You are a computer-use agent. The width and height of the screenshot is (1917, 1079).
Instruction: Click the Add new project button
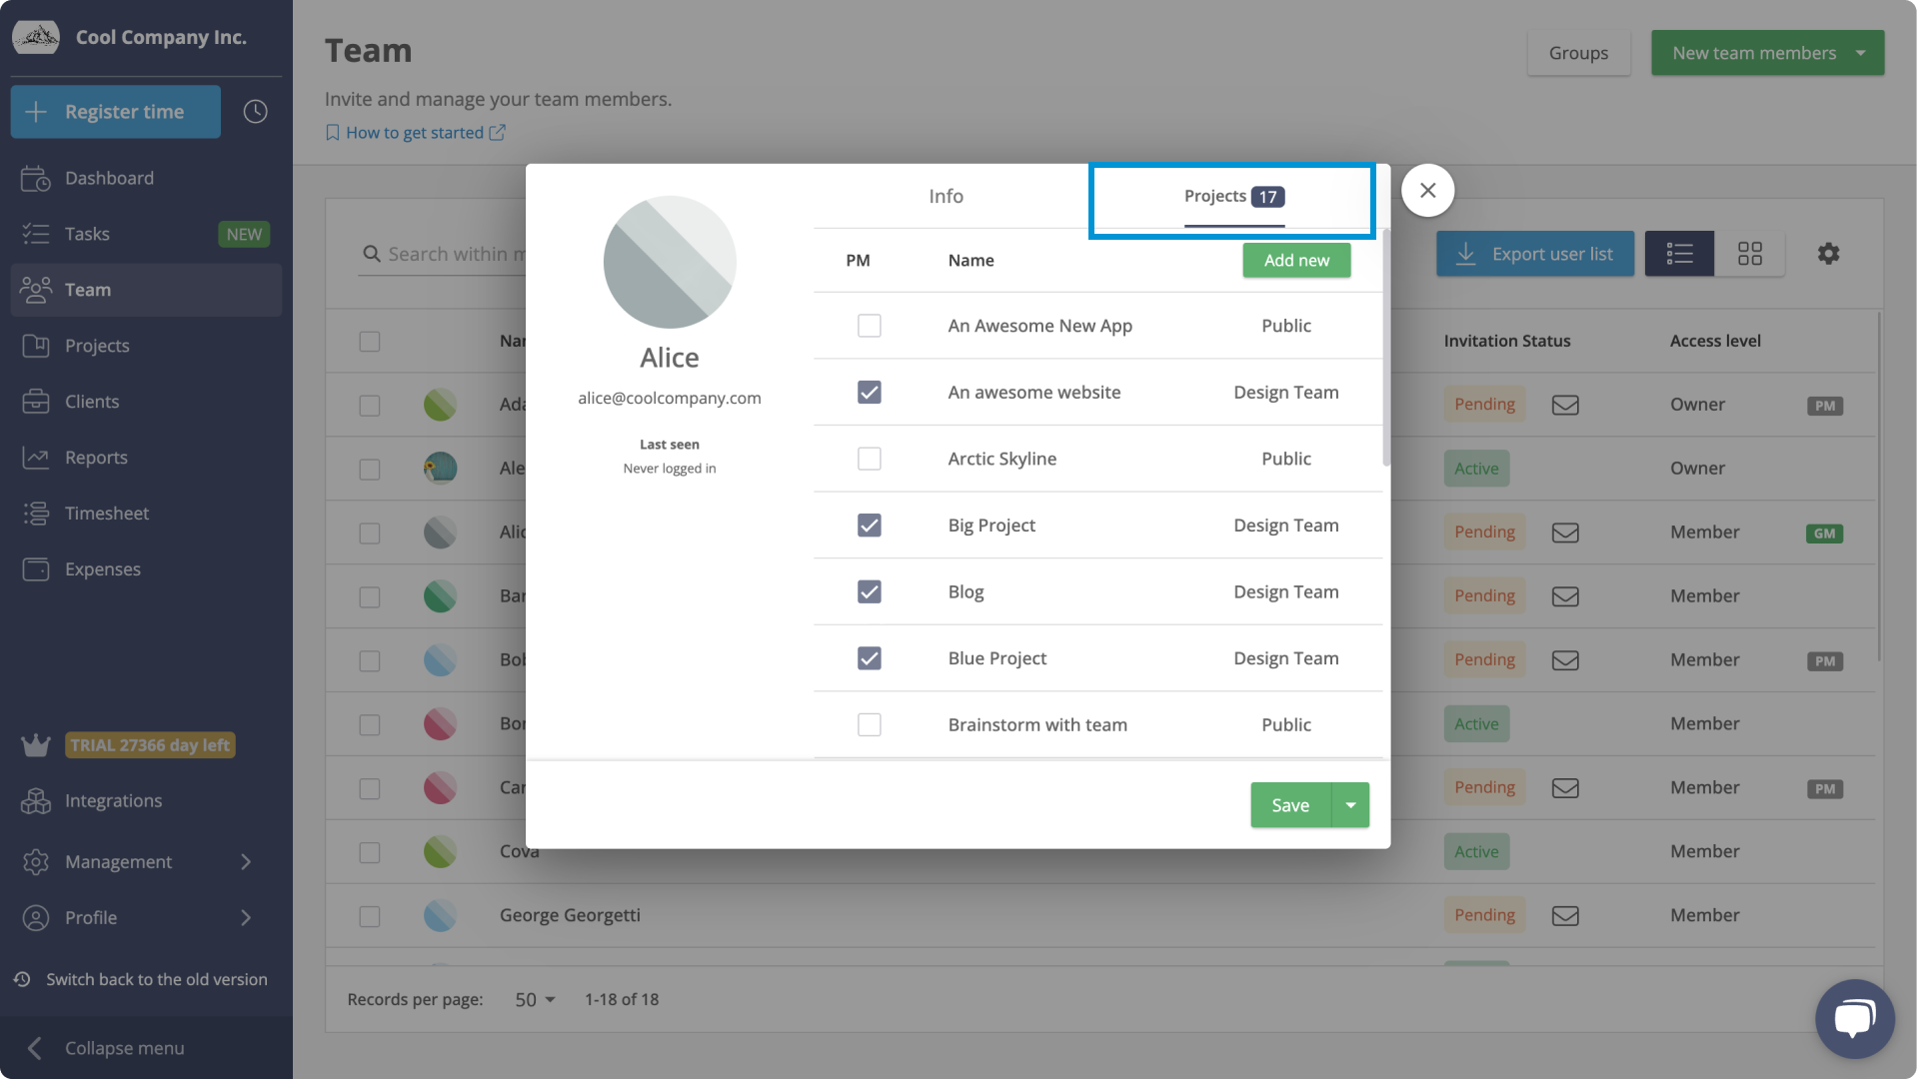pyautogui.click(x=1295, y=260)
